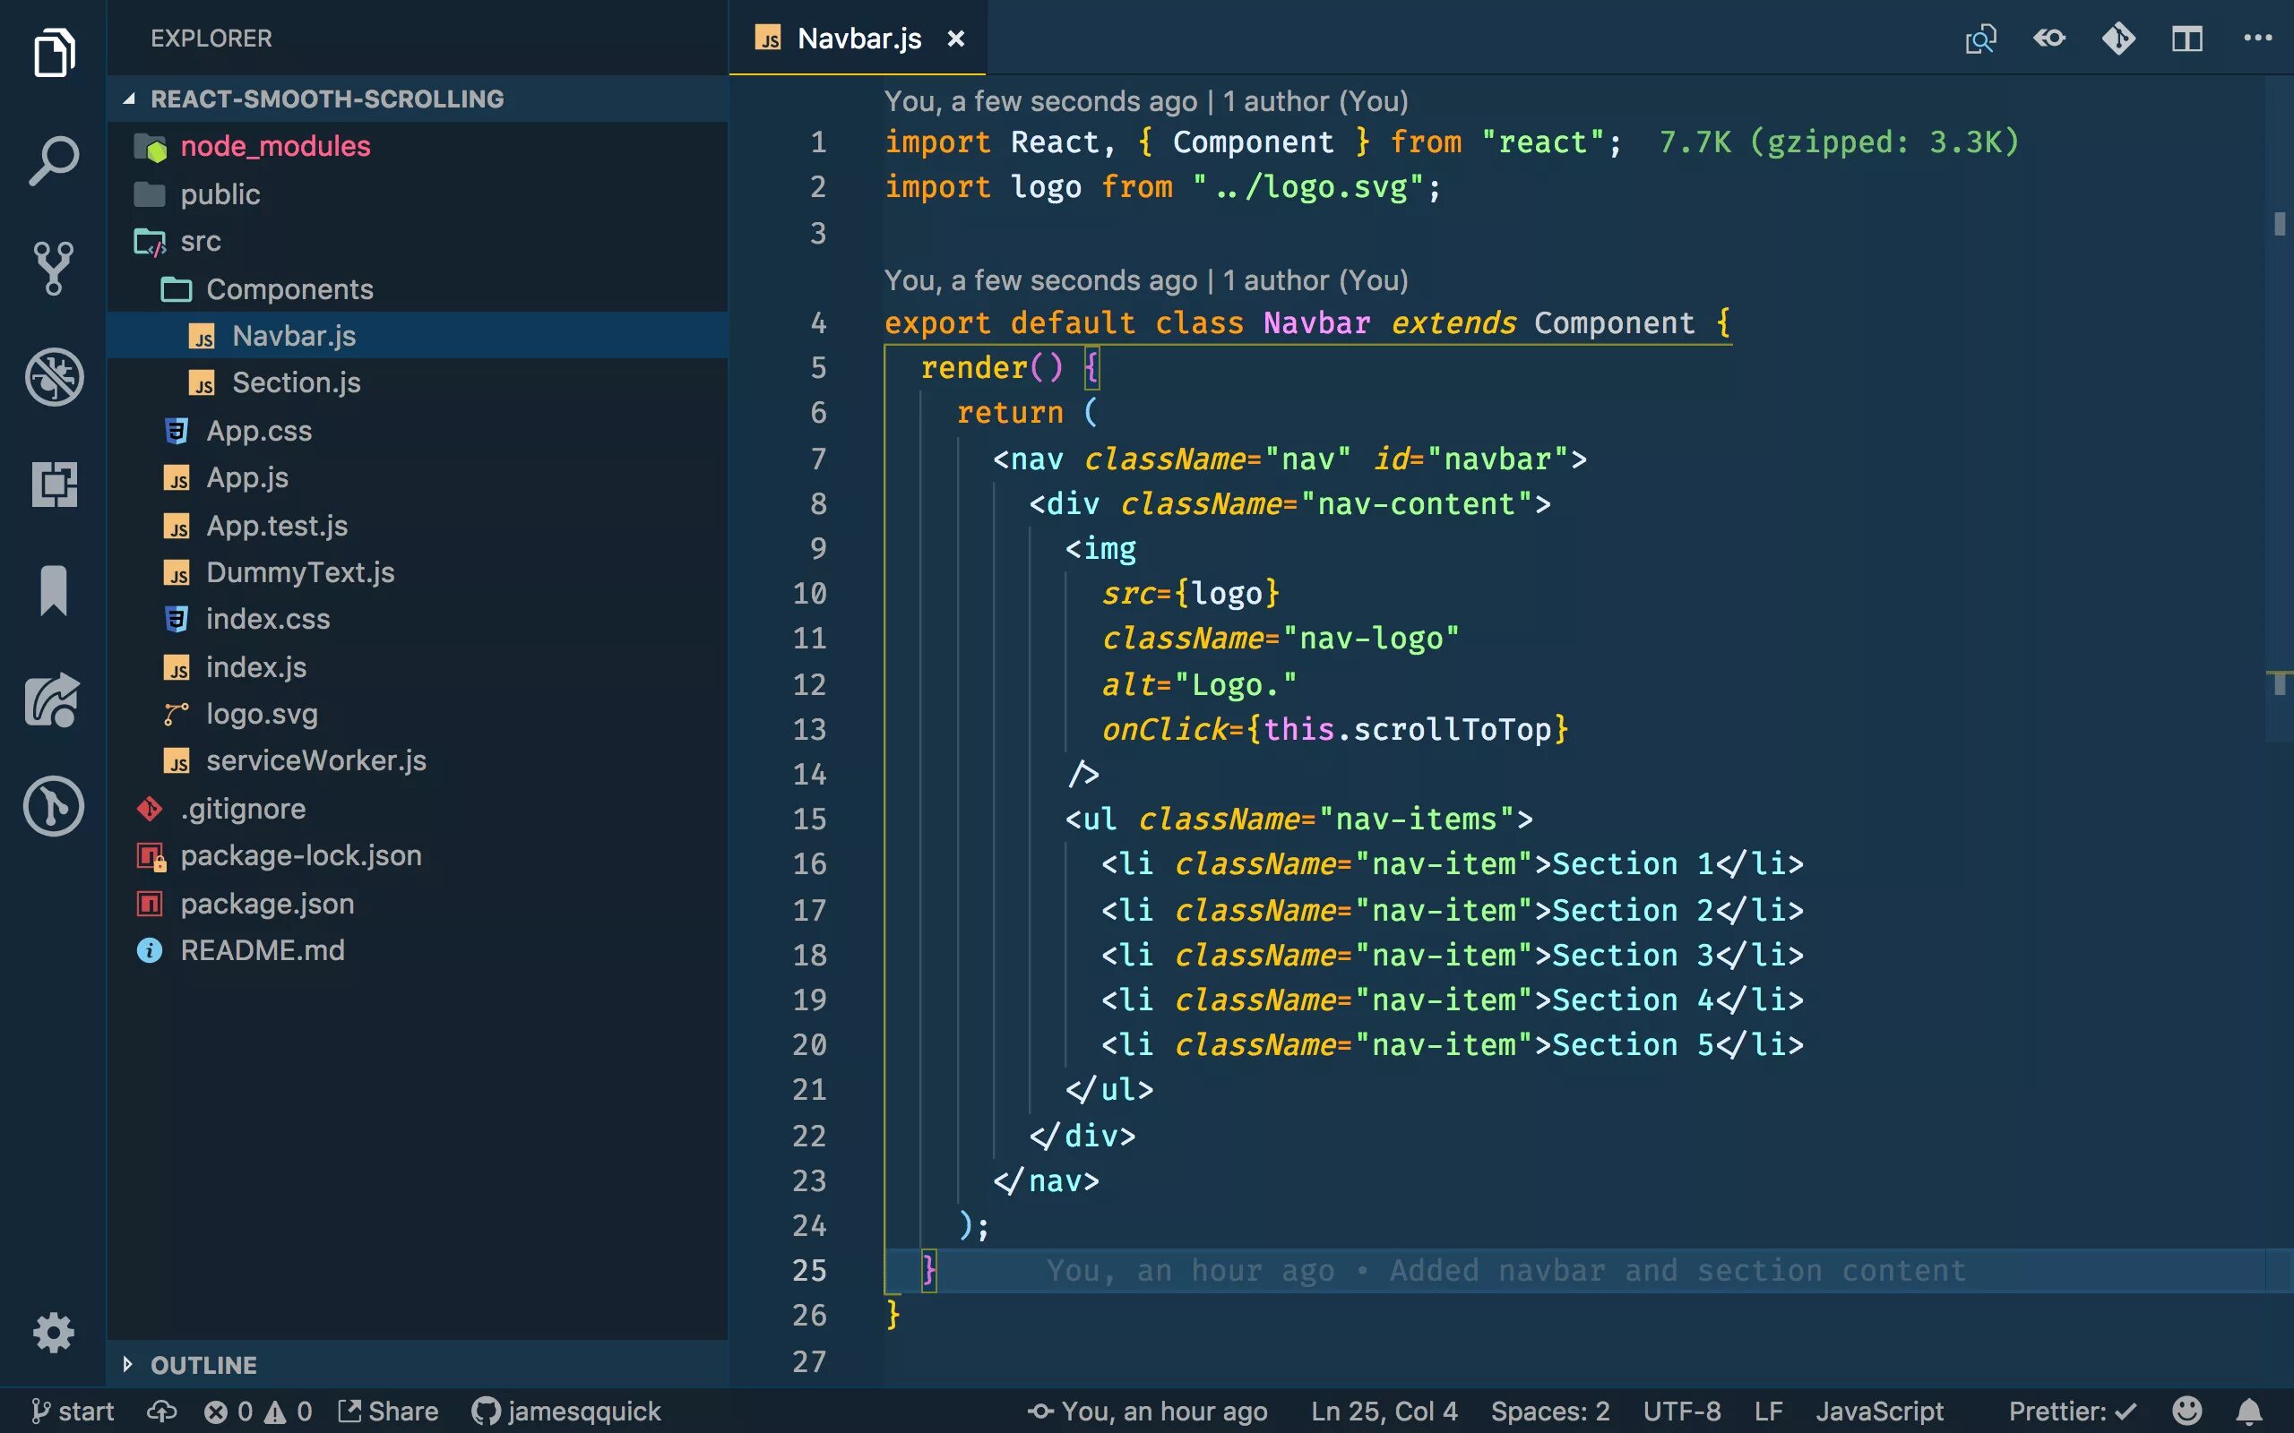
Task: Click the search-in-file icon in editor toolbar
Action: [x=1980, y=39]
